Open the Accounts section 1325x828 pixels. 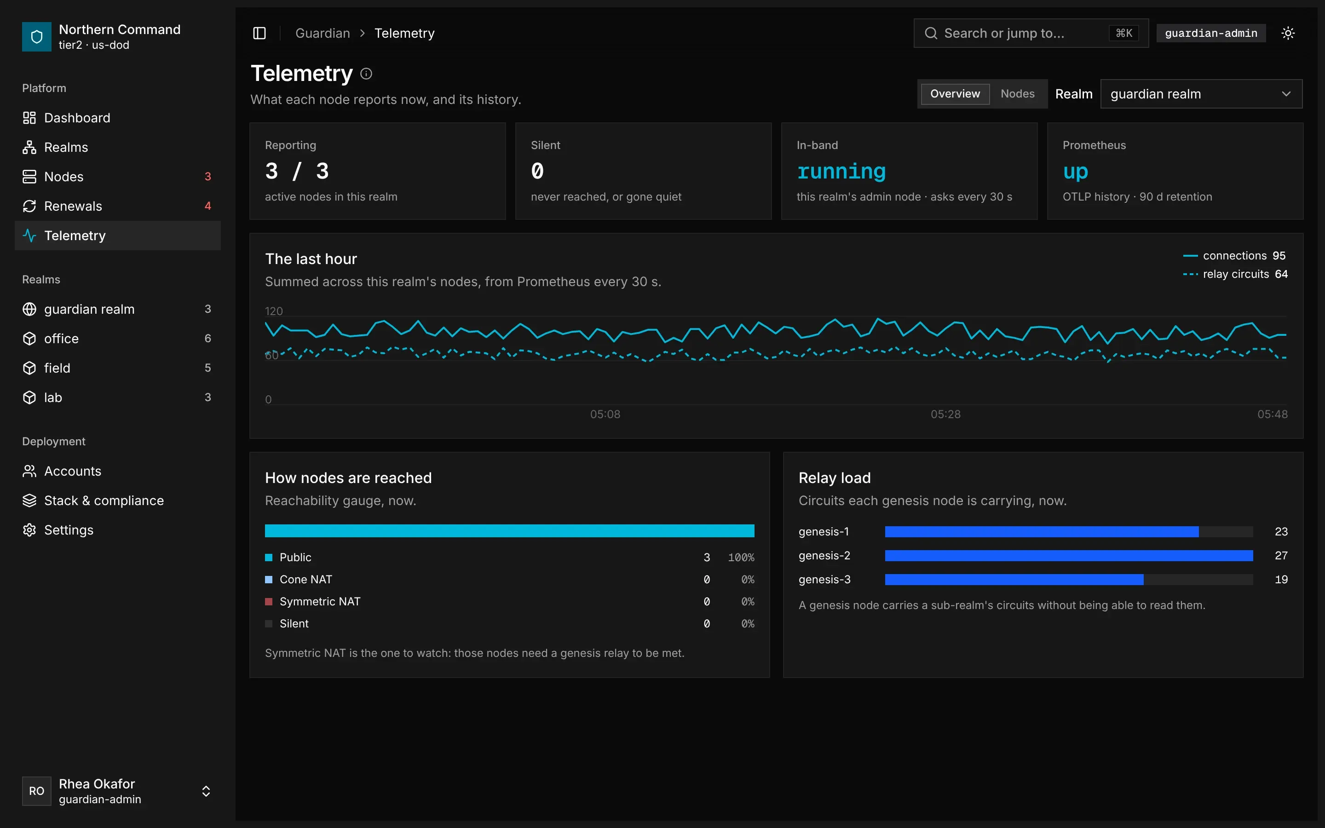(x=118, y=471)
